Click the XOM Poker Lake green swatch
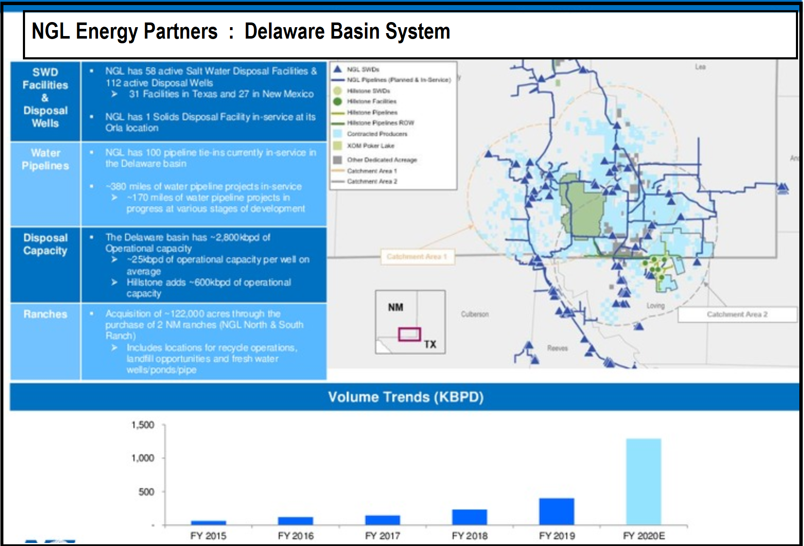Screen dimensions: 804x546 pyautogui.click(x=338, y=146)
